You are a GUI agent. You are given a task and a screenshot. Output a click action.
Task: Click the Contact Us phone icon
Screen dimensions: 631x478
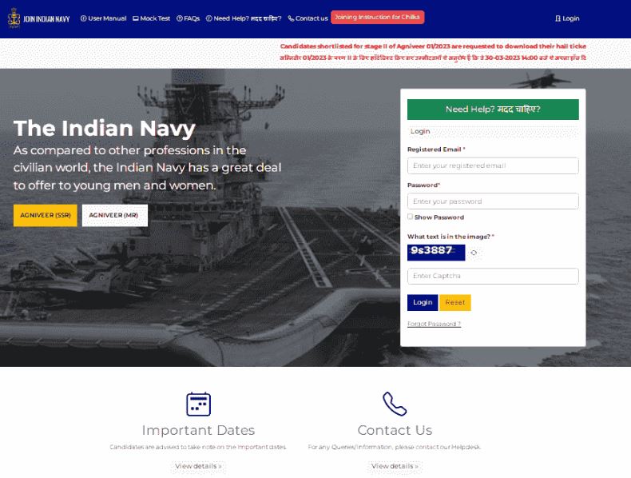tap(395, 404)
